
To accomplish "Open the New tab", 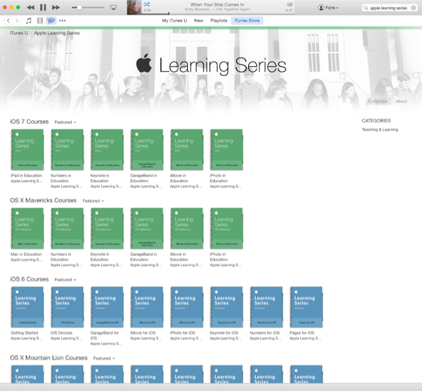I will (198, 20).
